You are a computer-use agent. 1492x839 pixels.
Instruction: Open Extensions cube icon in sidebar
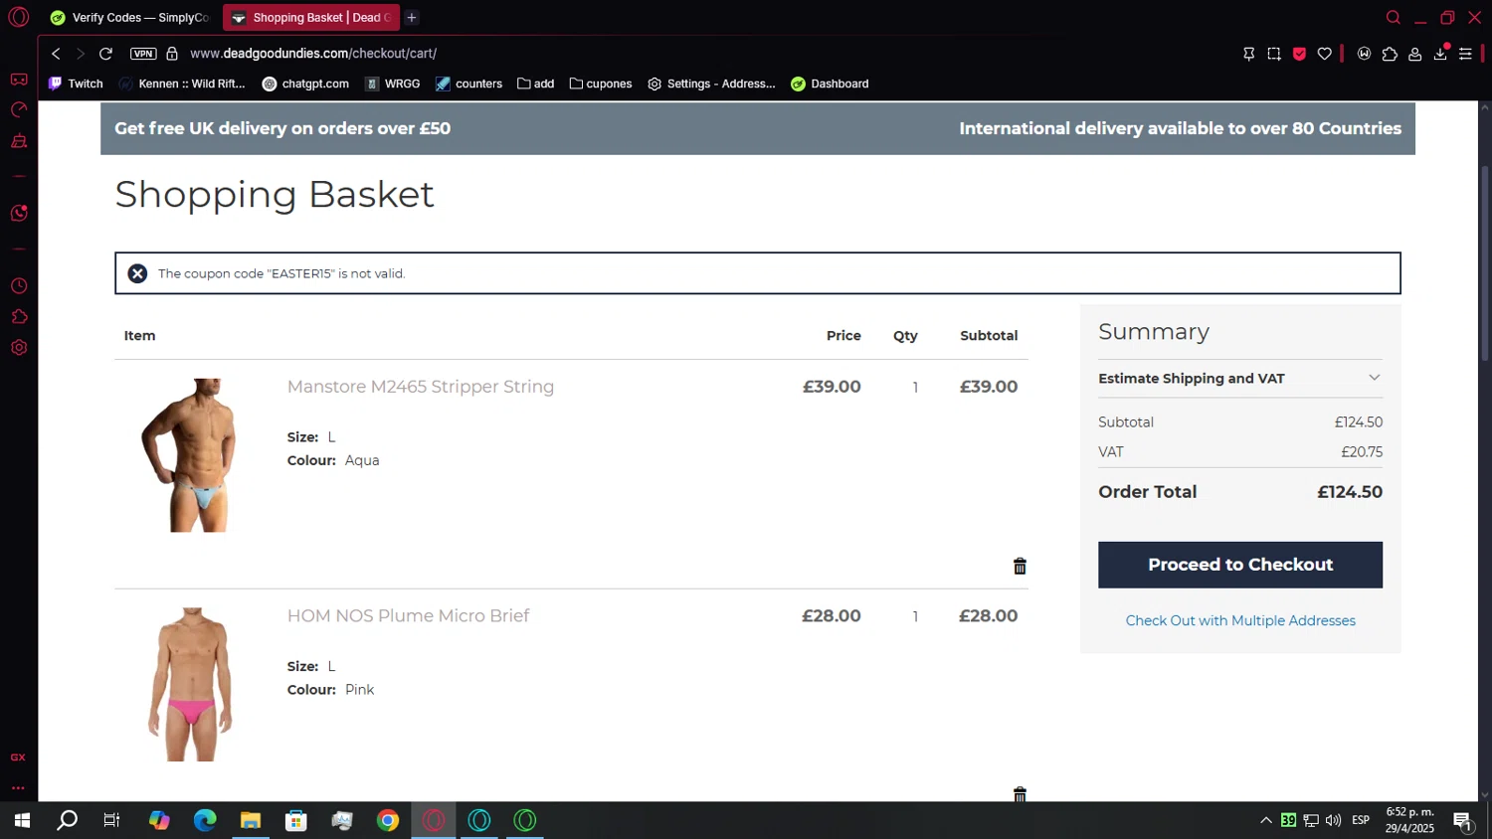click(x=19, y=317)
